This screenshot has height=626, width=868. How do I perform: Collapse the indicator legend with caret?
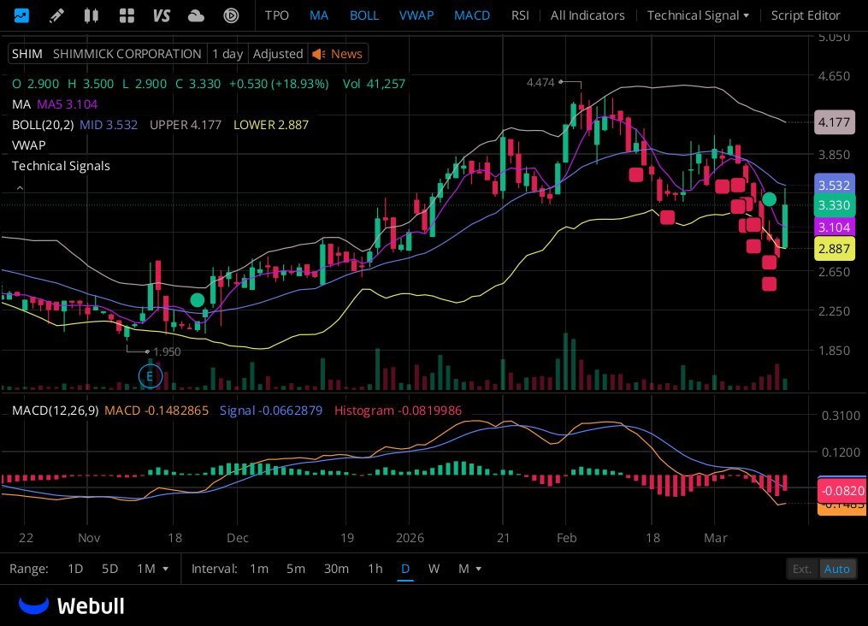click(x=20, y=188)
